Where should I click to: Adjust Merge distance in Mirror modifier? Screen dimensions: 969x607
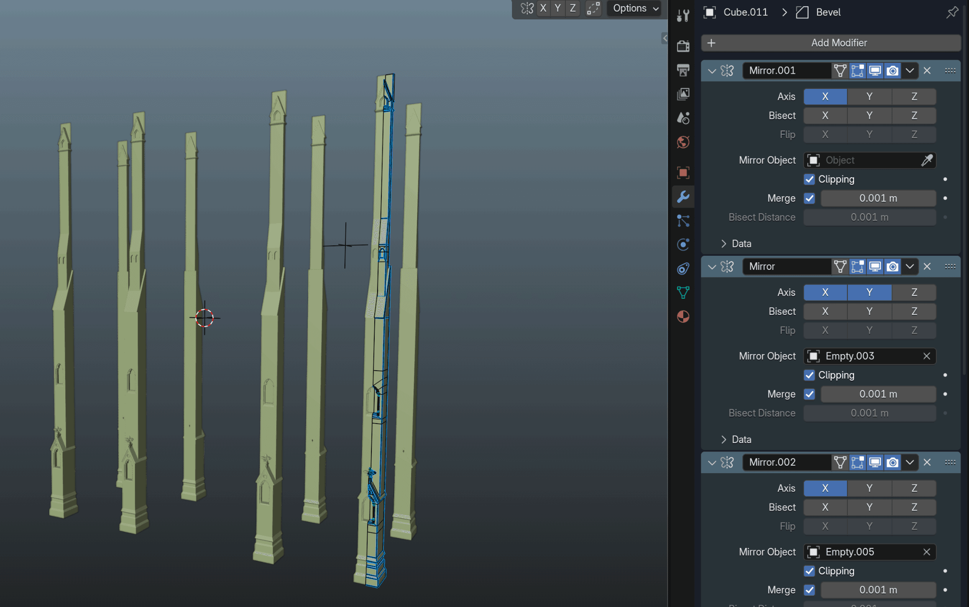tap(878, 394)
